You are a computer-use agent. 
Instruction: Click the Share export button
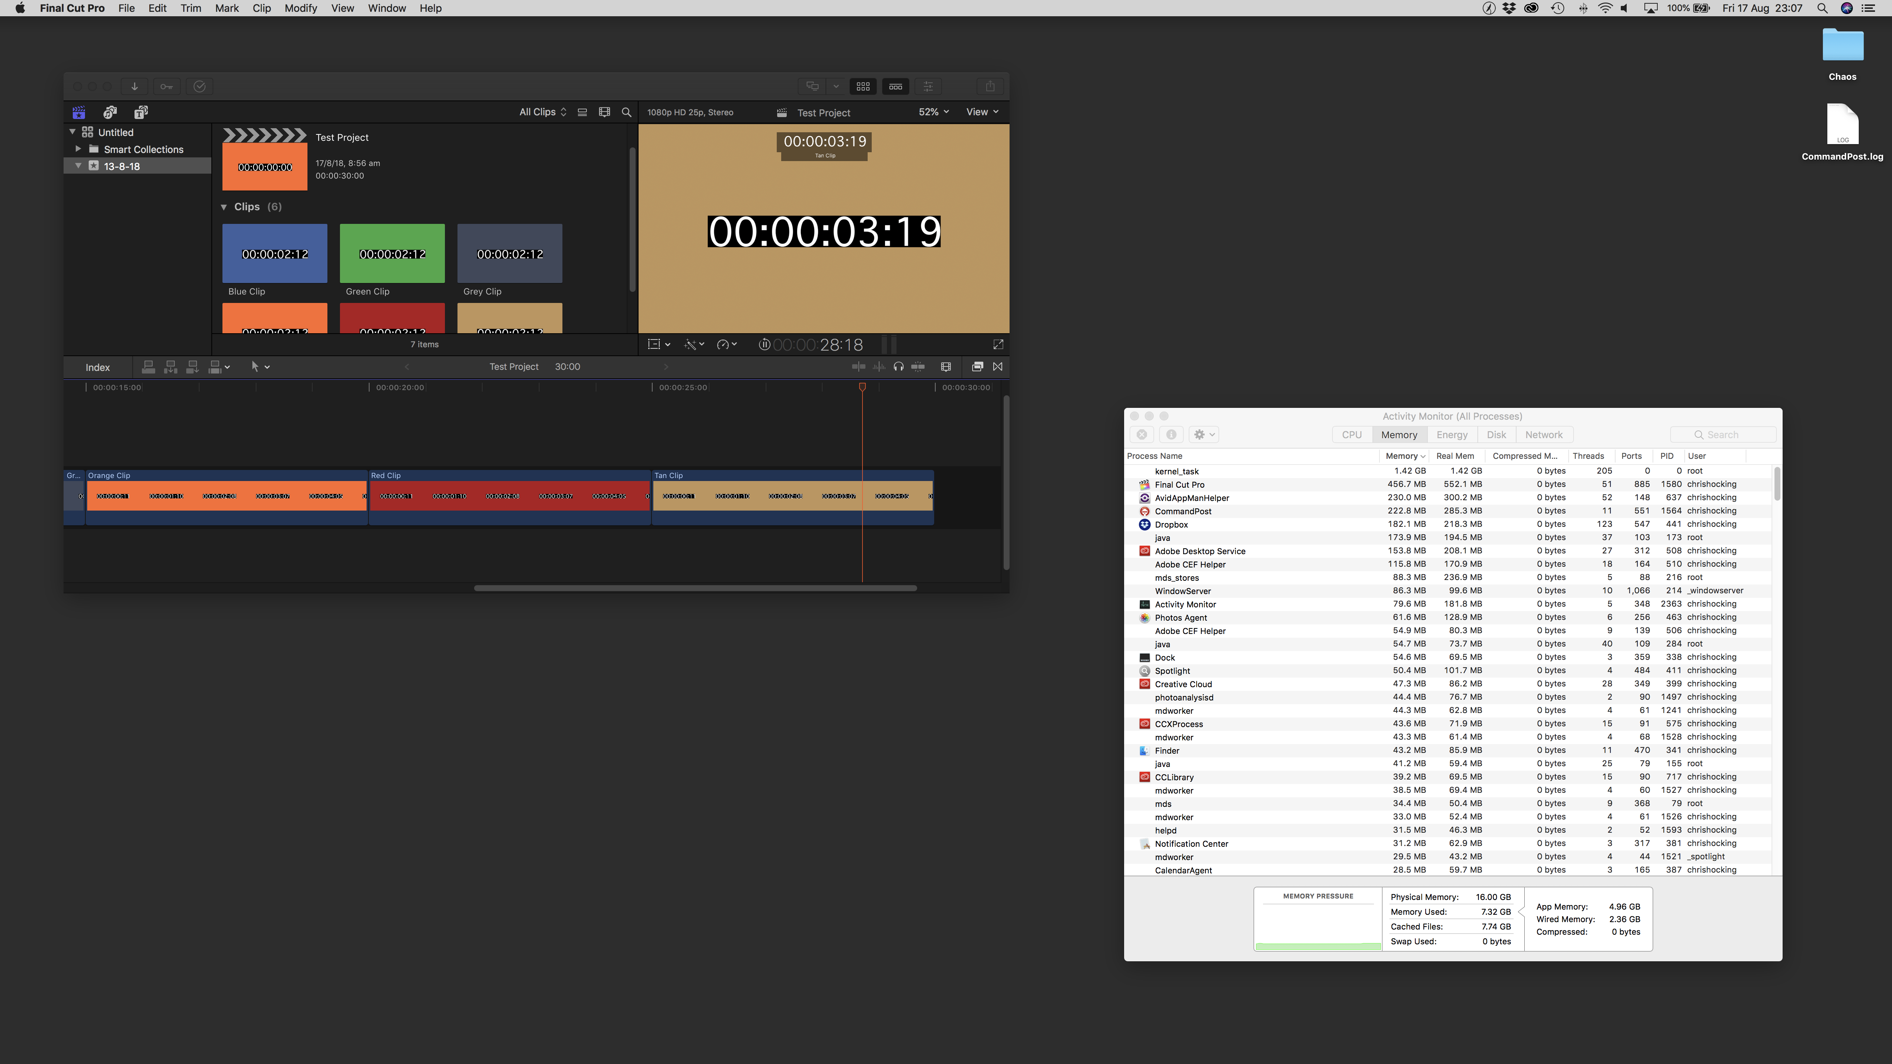click(x=989, y=86)
